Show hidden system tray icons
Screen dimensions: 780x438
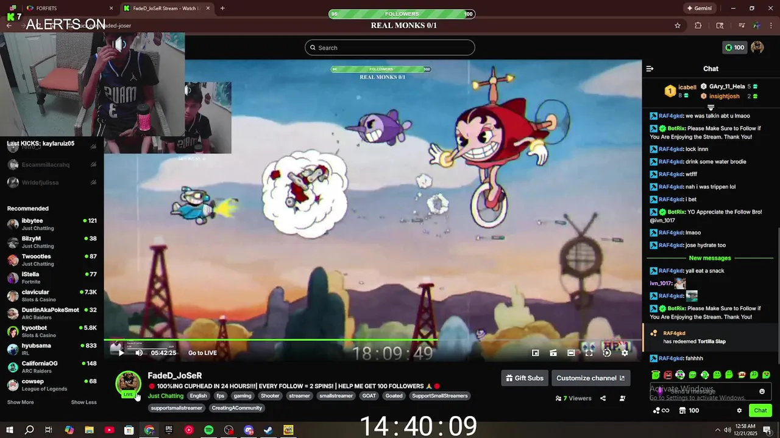717,430
